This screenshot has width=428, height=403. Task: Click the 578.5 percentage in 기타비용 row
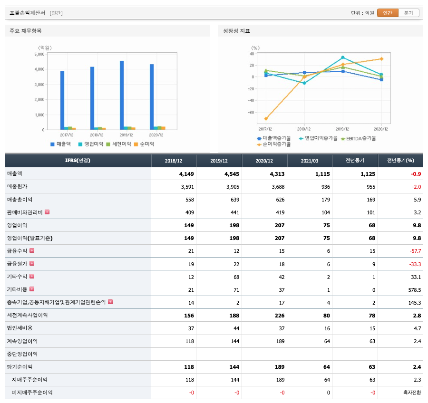click(414, 290)
